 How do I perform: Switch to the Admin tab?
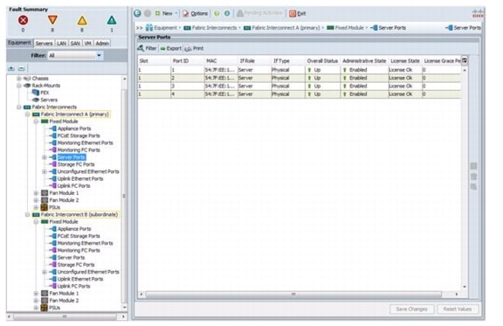102,44
